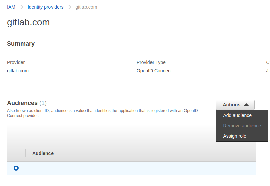Select the audience row radio button
Viewport: 270px width, 186px height.
[x=16, y=168]
